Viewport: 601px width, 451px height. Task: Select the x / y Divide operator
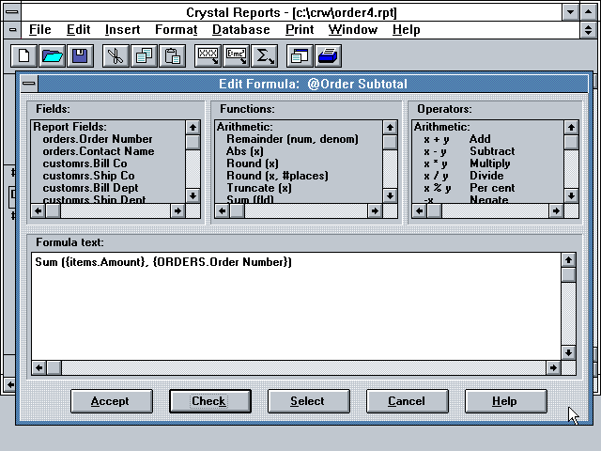point(463,176)
